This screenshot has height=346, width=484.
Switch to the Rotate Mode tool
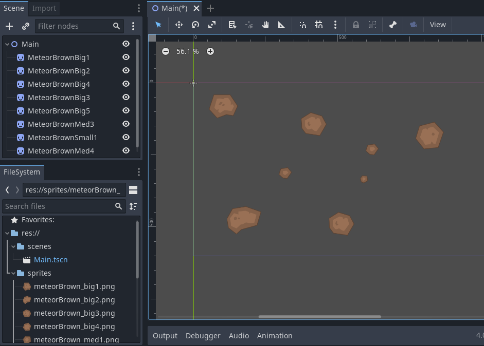(x=195, y=25)
